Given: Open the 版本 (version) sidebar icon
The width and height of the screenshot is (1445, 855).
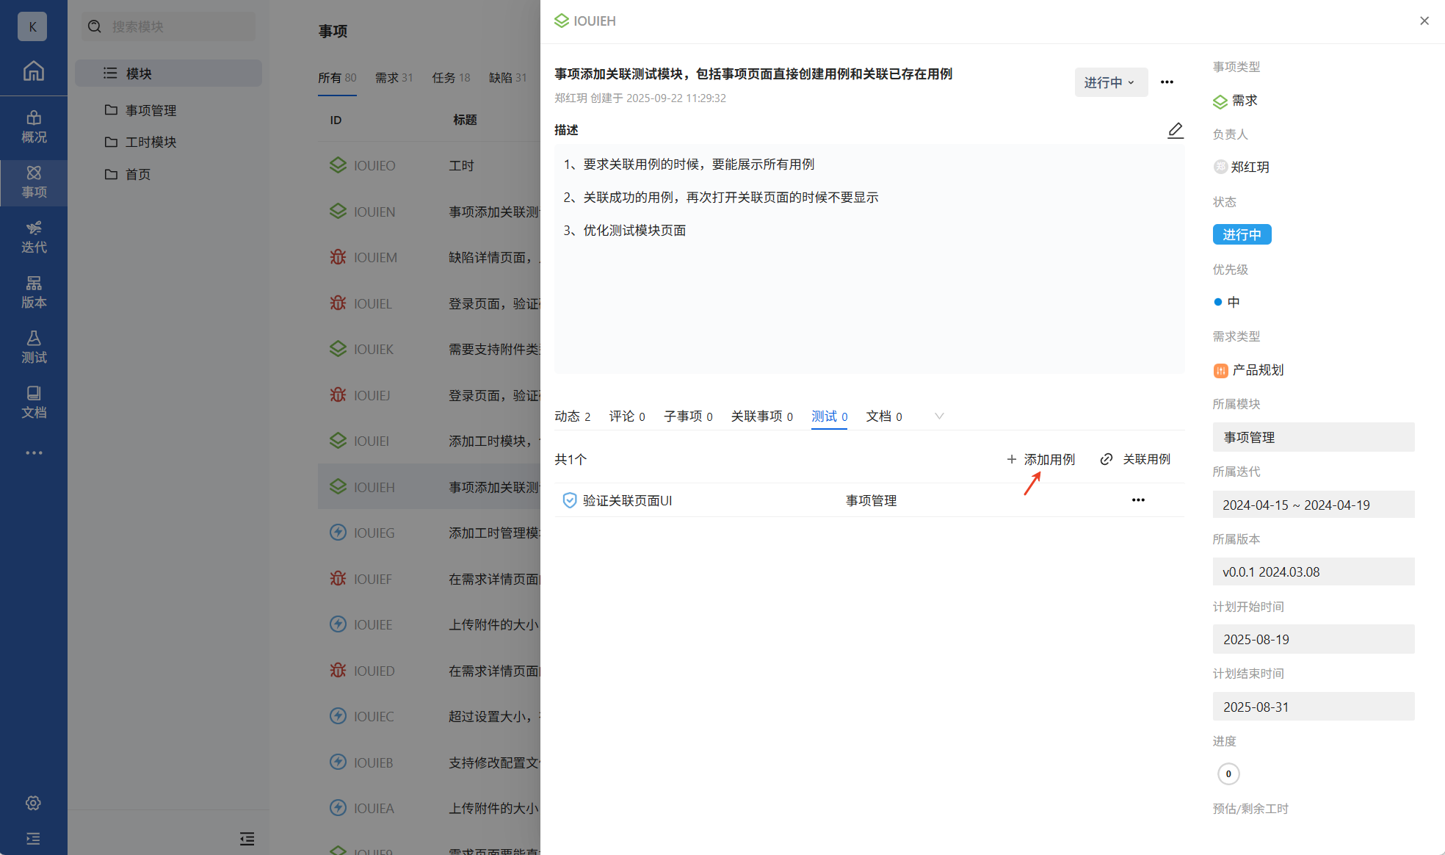Looking at the screenshot, I should (33, 292).
